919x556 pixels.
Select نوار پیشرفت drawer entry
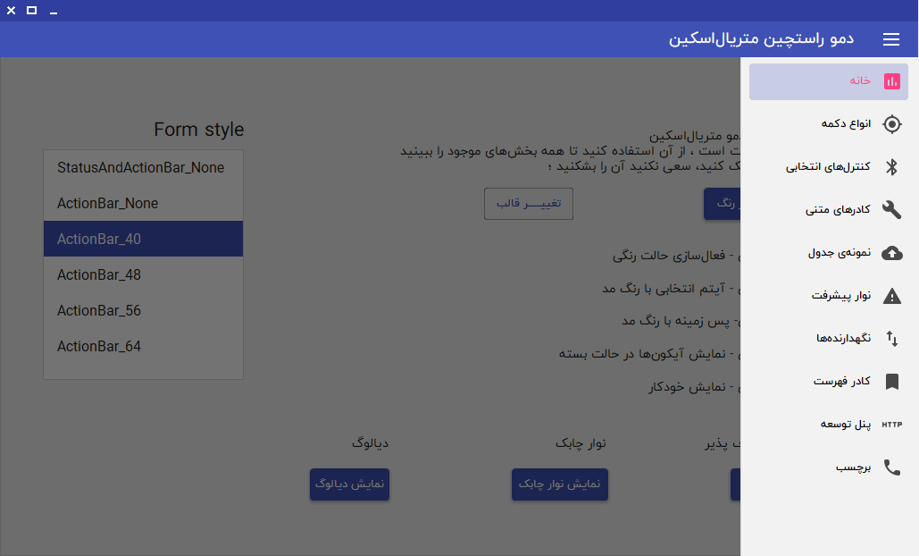tap(829, 296)
